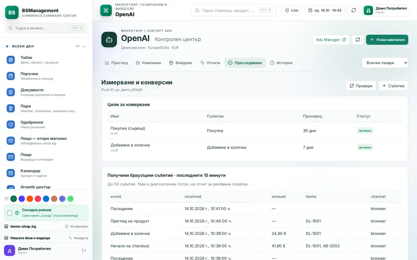Pick the purple theme swatch
This screenshot has height=260, width=417.
pyautogui.click(x=22, y=199)
